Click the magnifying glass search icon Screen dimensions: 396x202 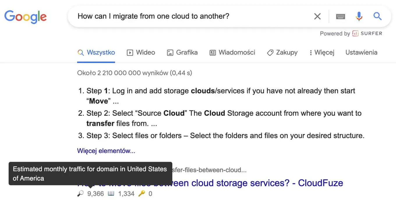click(377, 16)
